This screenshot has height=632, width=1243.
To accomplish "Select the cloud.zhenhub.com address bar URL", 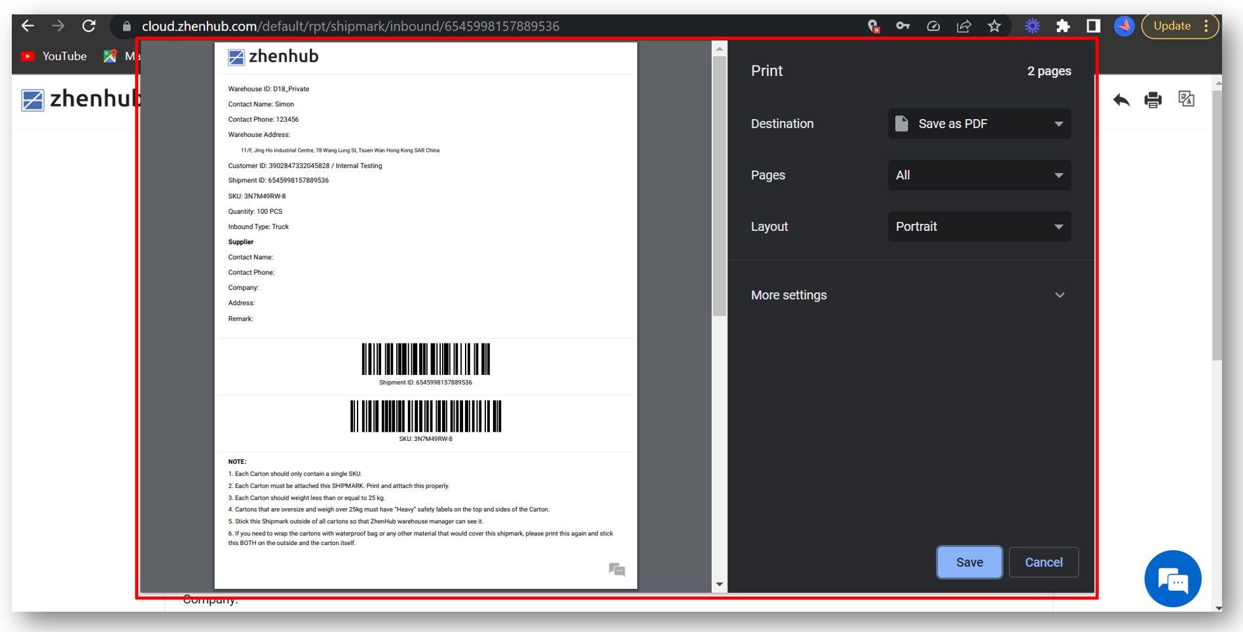I will [350, 26].
